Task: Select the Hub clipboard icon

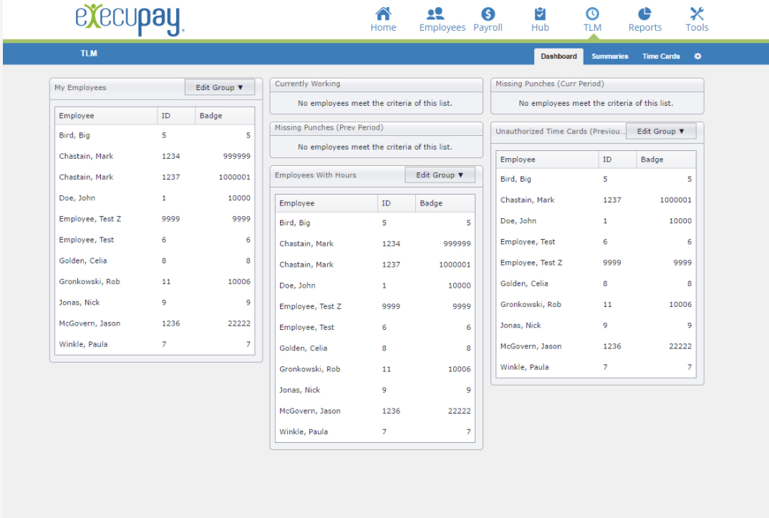Action: click(540, 14)
